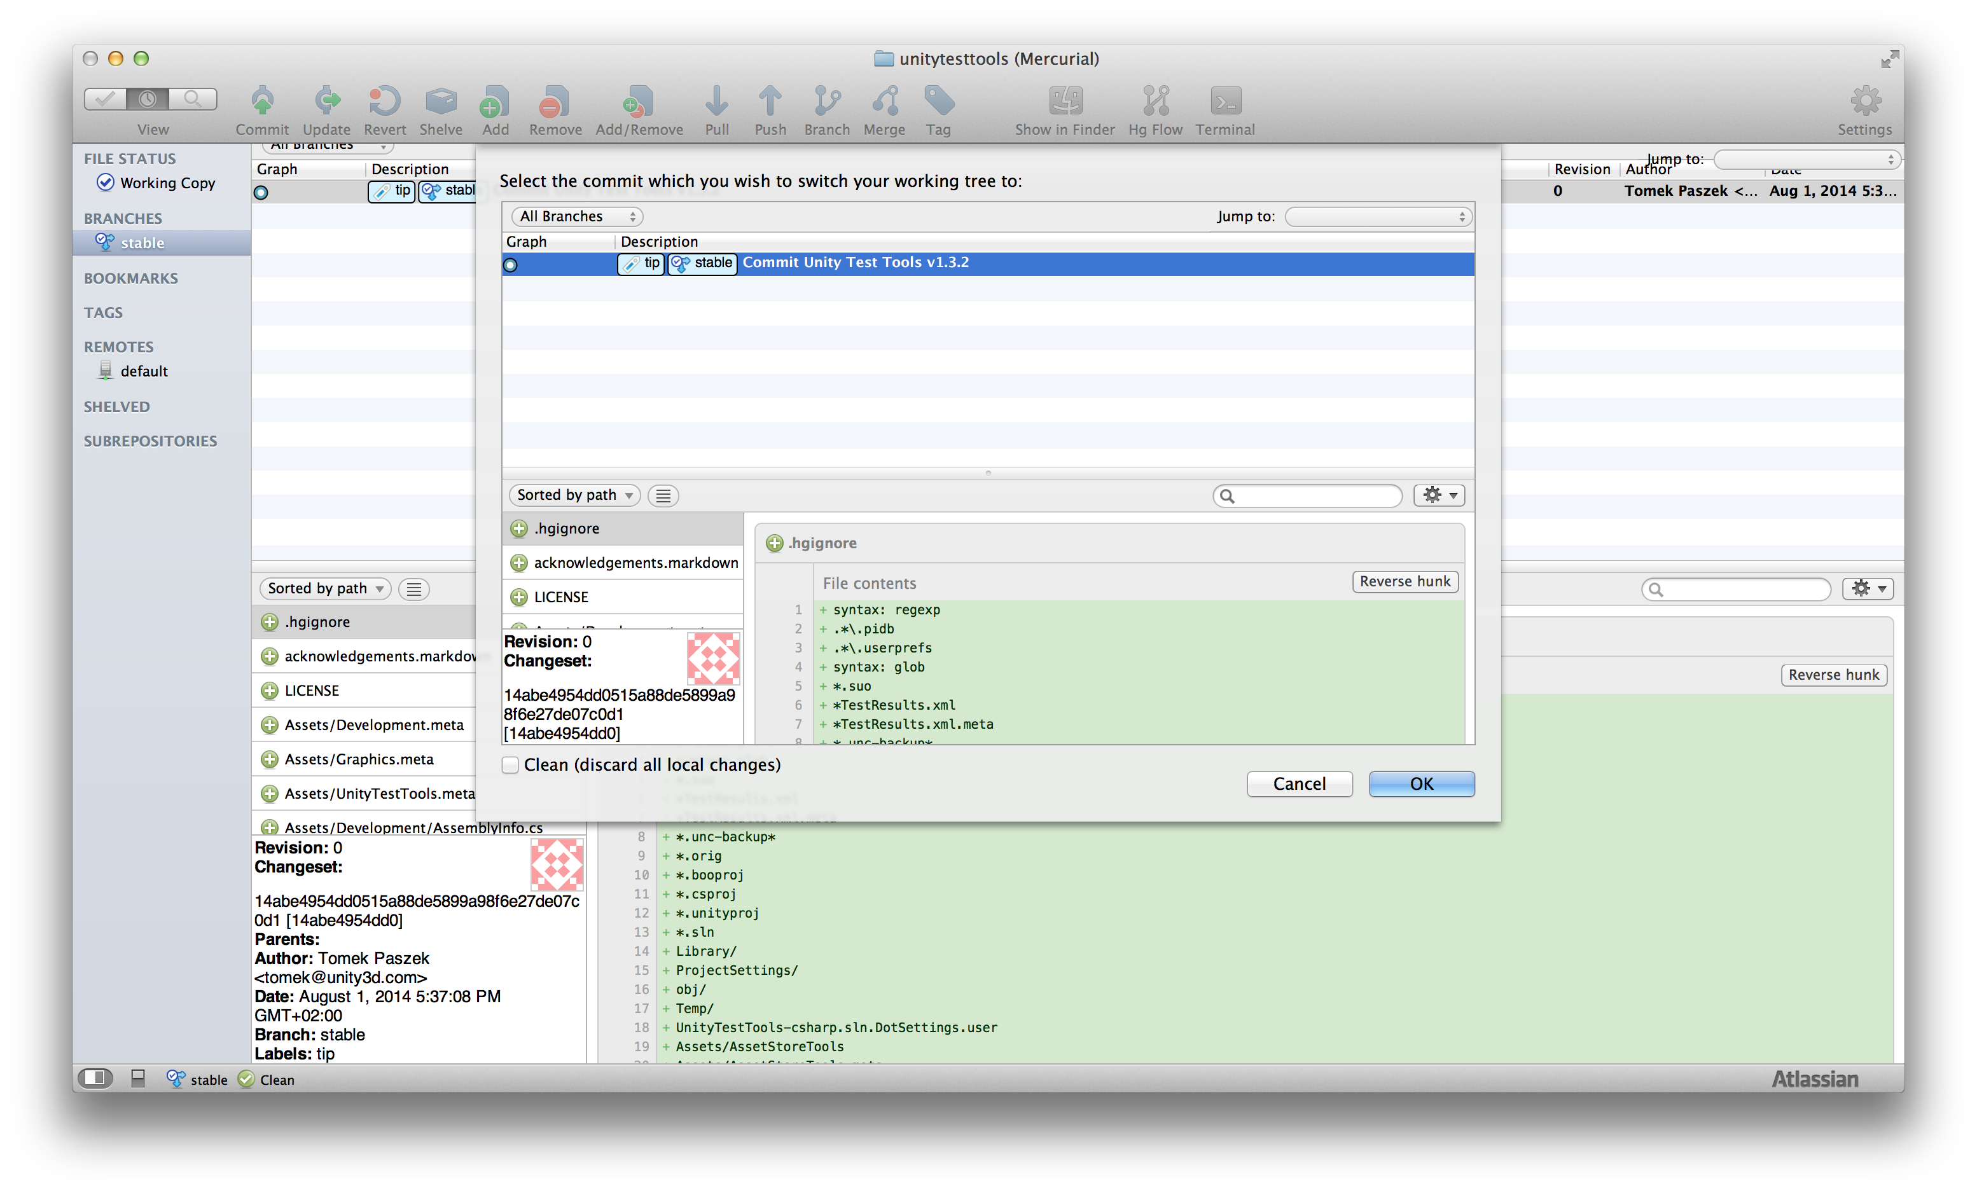1977x1193 pixels.
Task: Switch to the search view segment
Action: (x=193, y=99)
